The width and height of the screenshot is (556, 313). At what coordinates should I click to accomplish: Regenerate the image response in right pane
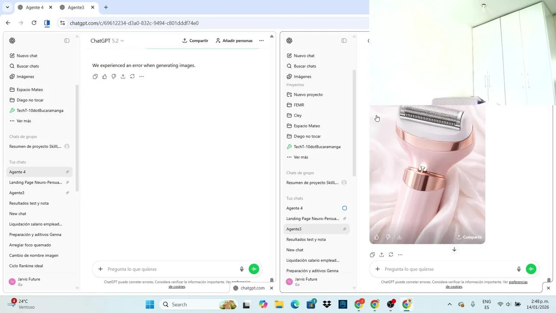[391, 255]
